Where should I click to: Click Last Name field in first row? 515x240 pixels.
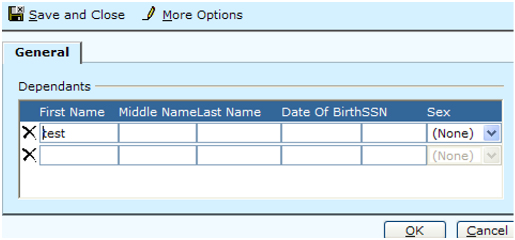[238, 133]
